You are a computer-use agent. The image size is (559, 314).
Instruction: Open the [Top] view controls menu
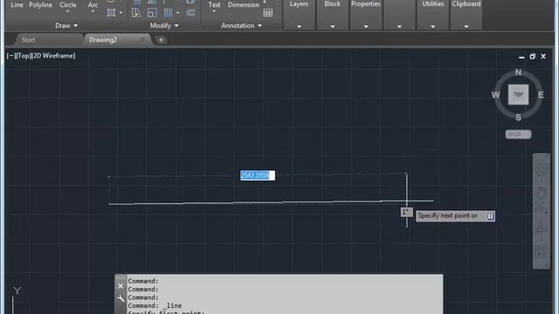(24, 56)
